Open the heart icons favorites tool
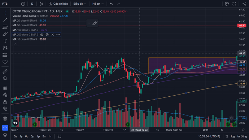 (5, 62)
